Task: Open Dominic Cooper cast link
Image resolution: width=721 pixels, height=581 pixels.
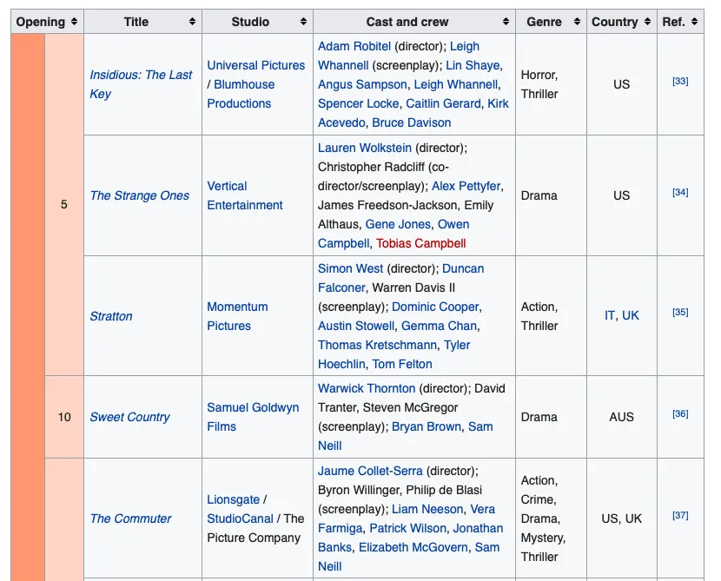Action: (435, 307)
